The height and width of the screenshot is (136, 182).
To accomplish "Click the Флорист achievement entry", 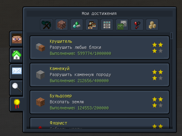I will click(x=100, y=123).
